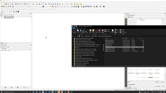Select the Identify Features tool

(49, 4)
